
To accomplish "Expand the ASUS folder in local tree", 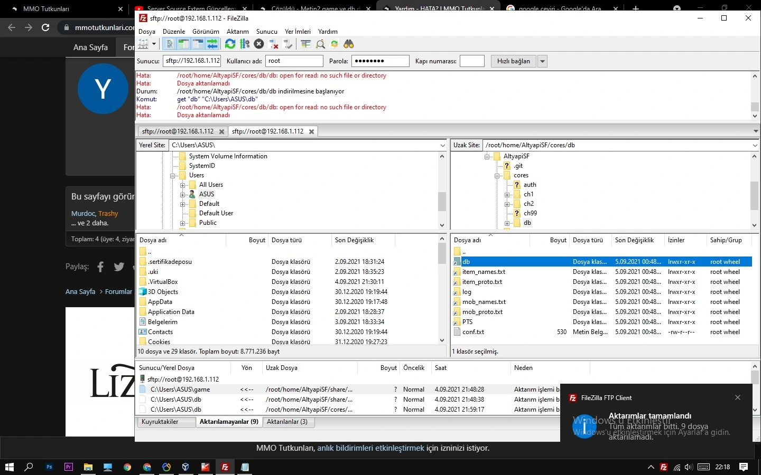I will pyautogui.click(x=183, y=195).
